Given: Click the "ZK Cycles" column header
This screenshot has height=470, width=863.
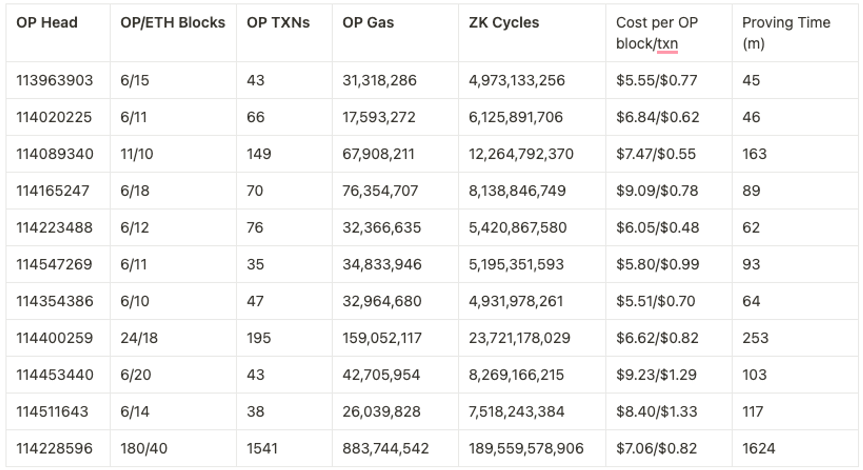Looking at the screenshot, I should [x=504, y=22].
